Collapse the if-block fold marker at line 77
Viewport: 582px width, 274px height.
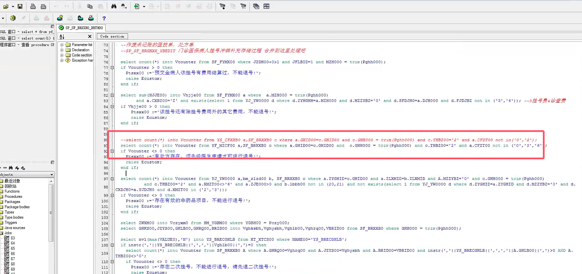112,67
